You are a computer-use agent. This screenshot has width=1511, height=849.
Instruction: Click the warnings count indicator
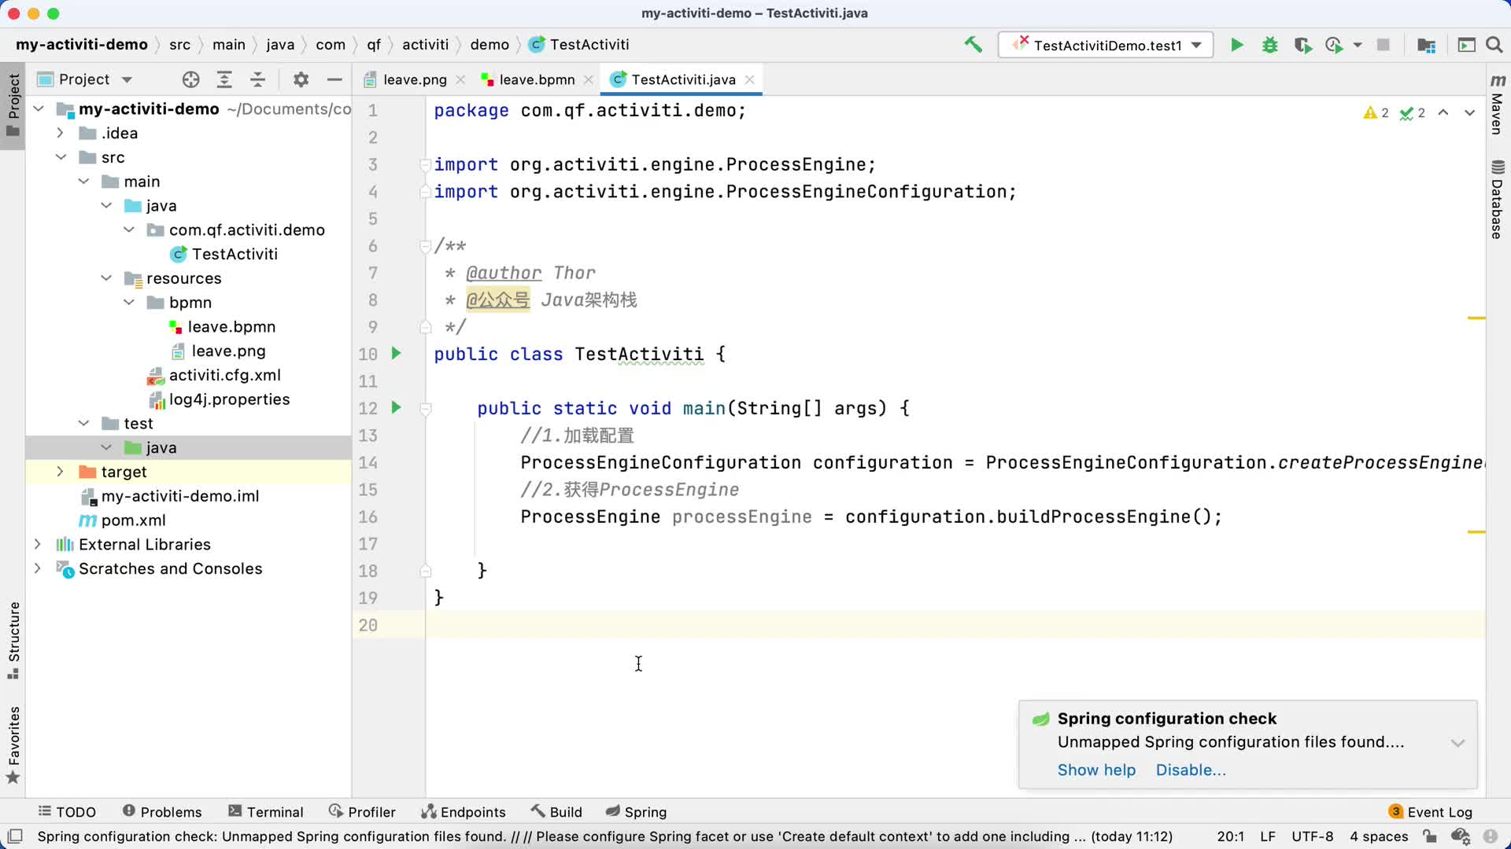click(x=1376, y=112)
